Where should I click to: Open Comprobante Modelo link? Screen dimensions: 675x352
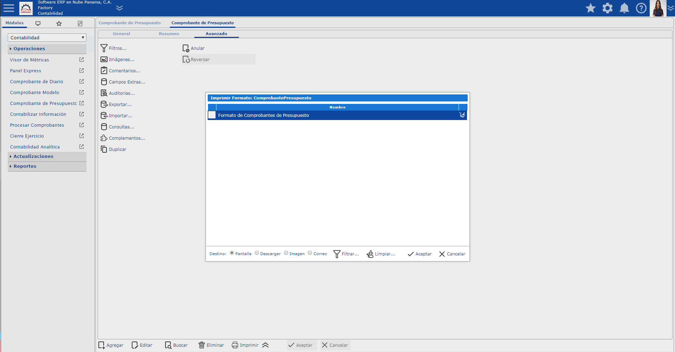tap(34, 93)
